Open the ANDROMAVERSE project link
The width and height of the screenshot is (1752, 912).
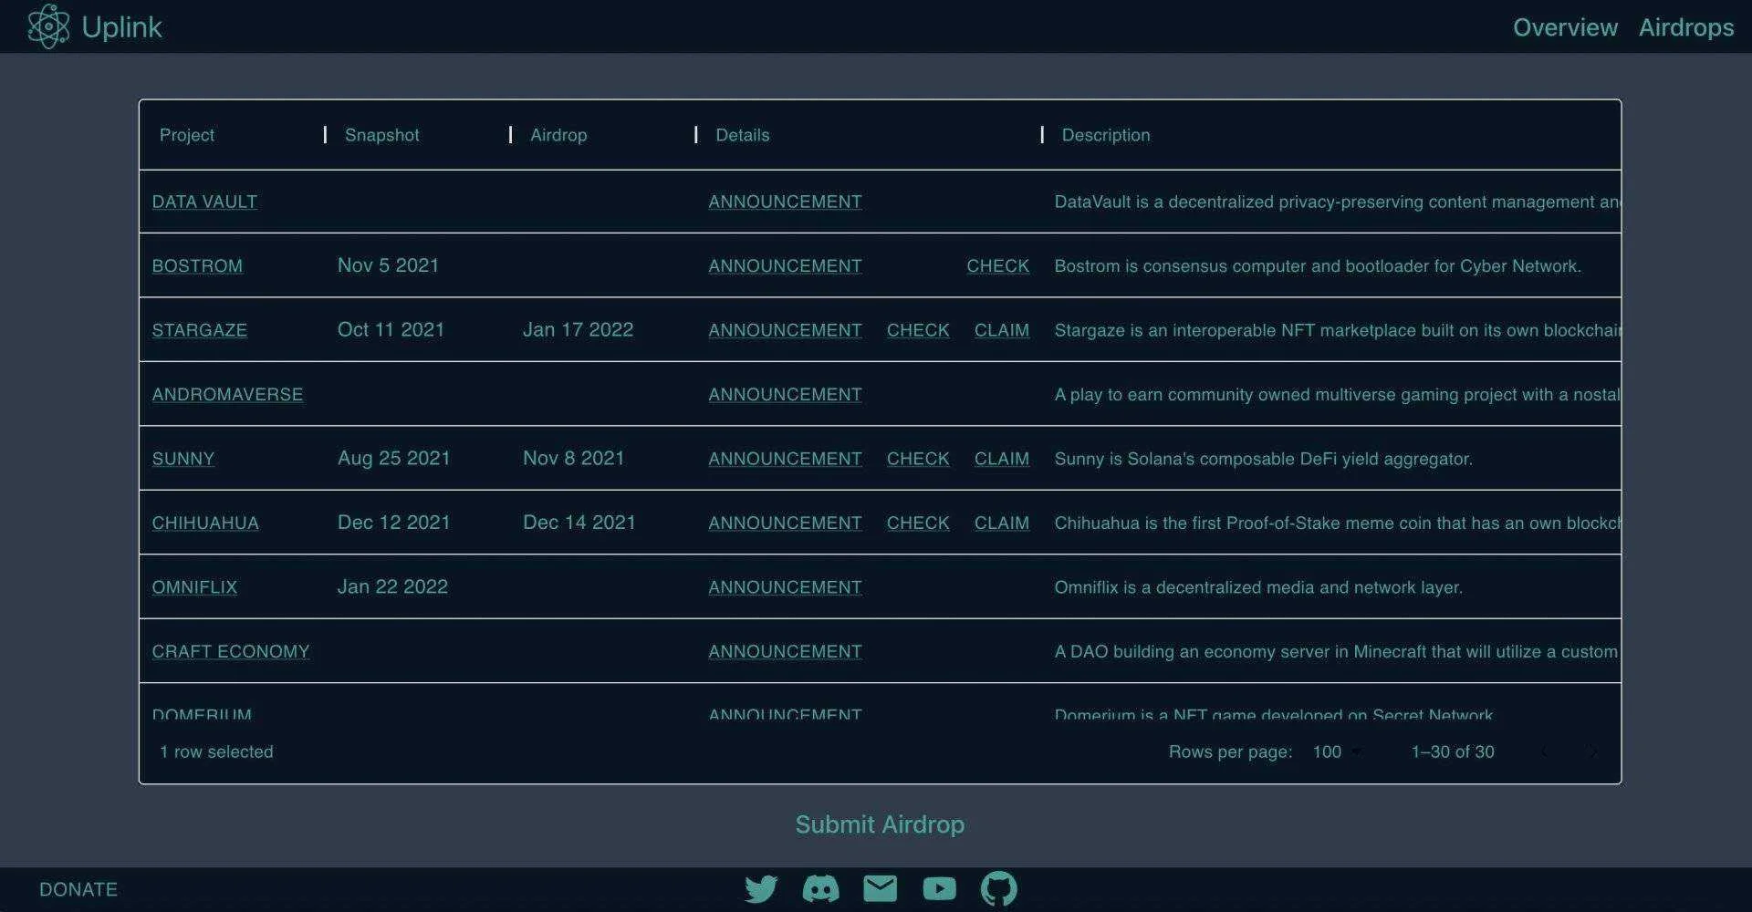(227, 395)
